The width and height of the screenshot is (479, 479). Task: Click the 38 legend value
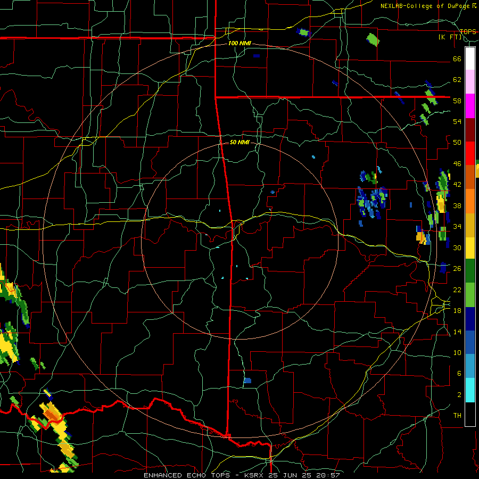457,205
